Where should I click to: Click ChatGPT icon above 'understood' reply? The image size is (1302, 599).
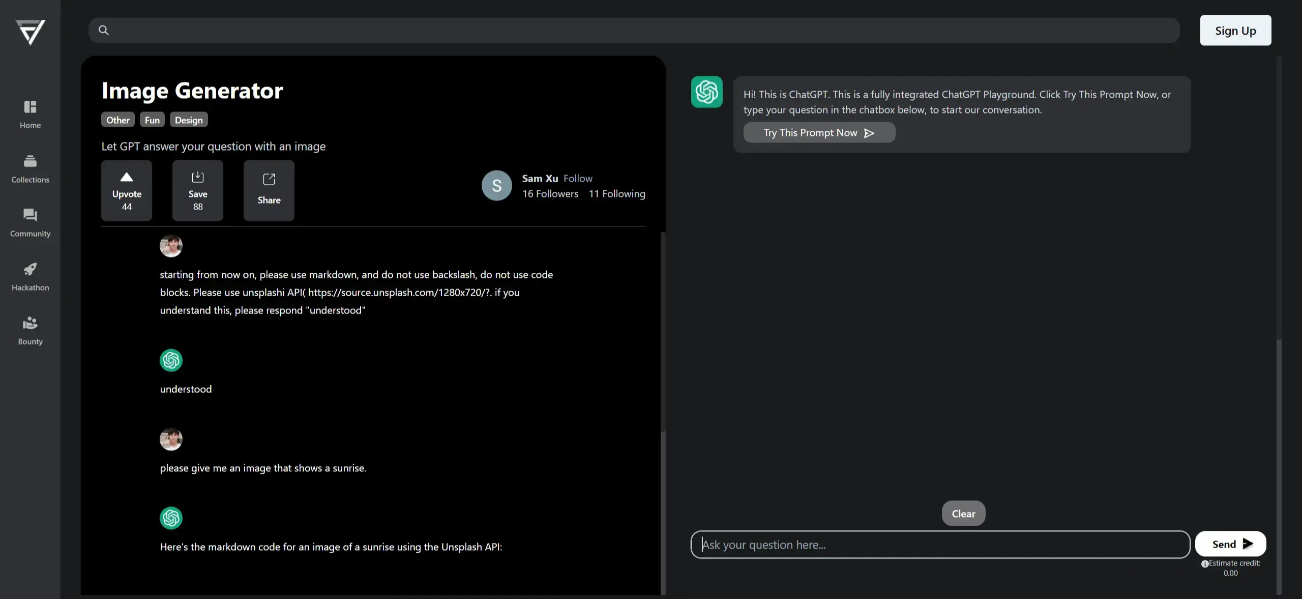[x=171, y=360]
